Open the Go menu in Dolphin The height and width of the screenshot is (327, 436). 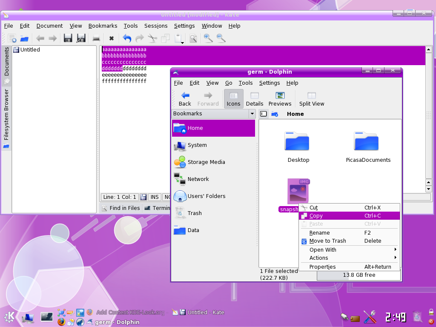pyautogui.click(x=229, y=83)
